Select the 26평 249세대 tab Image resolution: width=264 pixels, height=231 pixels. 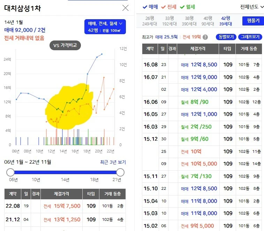tap(150, 21)
